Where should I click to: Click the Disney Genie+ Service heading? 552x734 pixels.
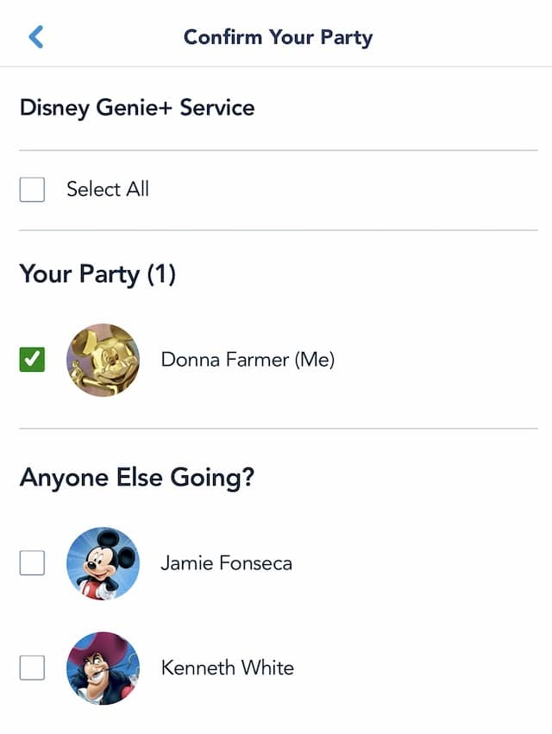click(x=137, y=108)
